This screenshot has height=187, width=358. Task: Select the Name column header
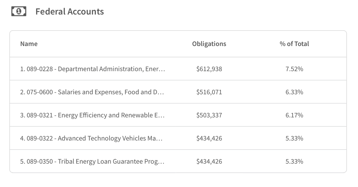(29, 44)
